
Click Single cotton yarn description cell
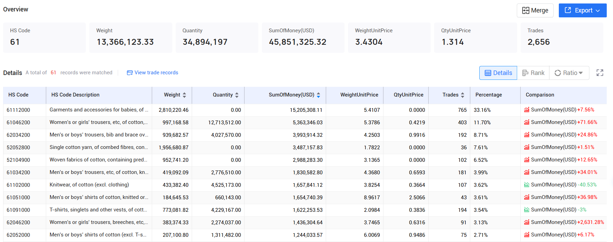(x=99, y=147)
